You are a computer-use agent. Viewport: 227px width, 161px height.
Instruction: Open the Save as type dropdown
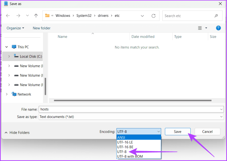click(221, 117)
